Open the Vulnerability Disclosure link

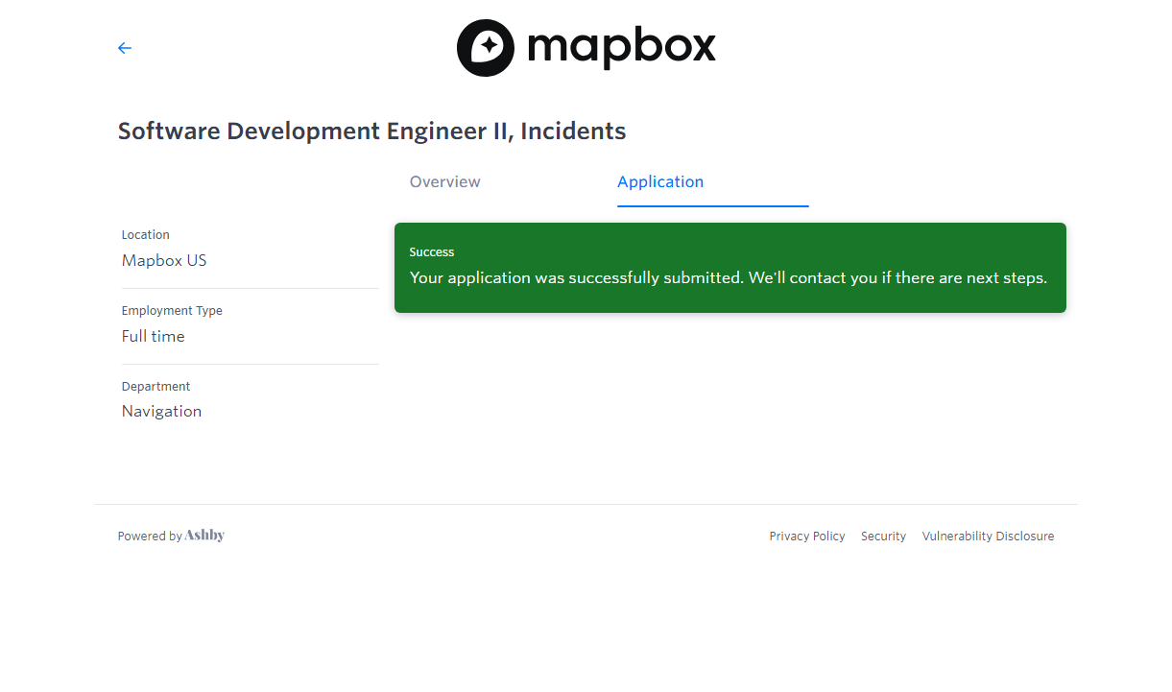click(x=988, y=537)
